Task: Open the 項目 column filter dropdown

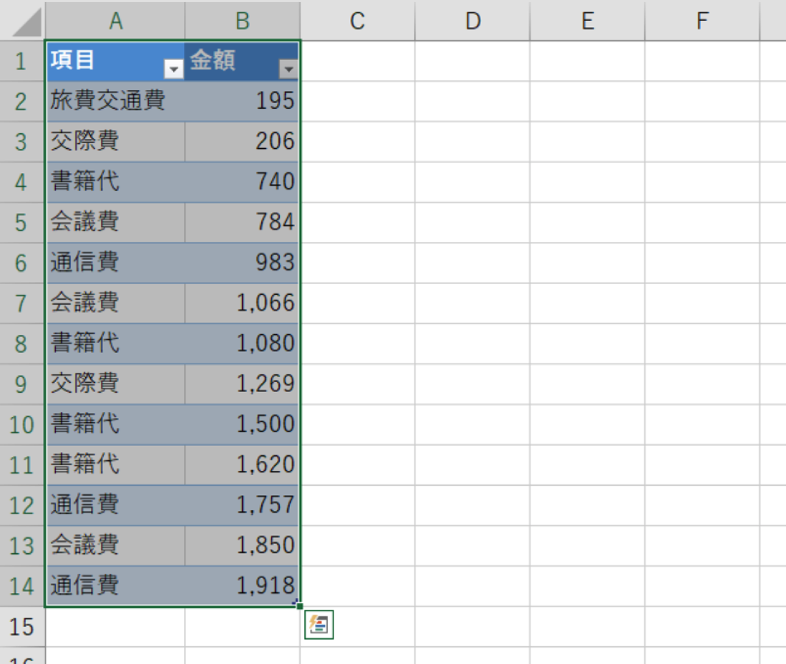Action: click(173, 69)
